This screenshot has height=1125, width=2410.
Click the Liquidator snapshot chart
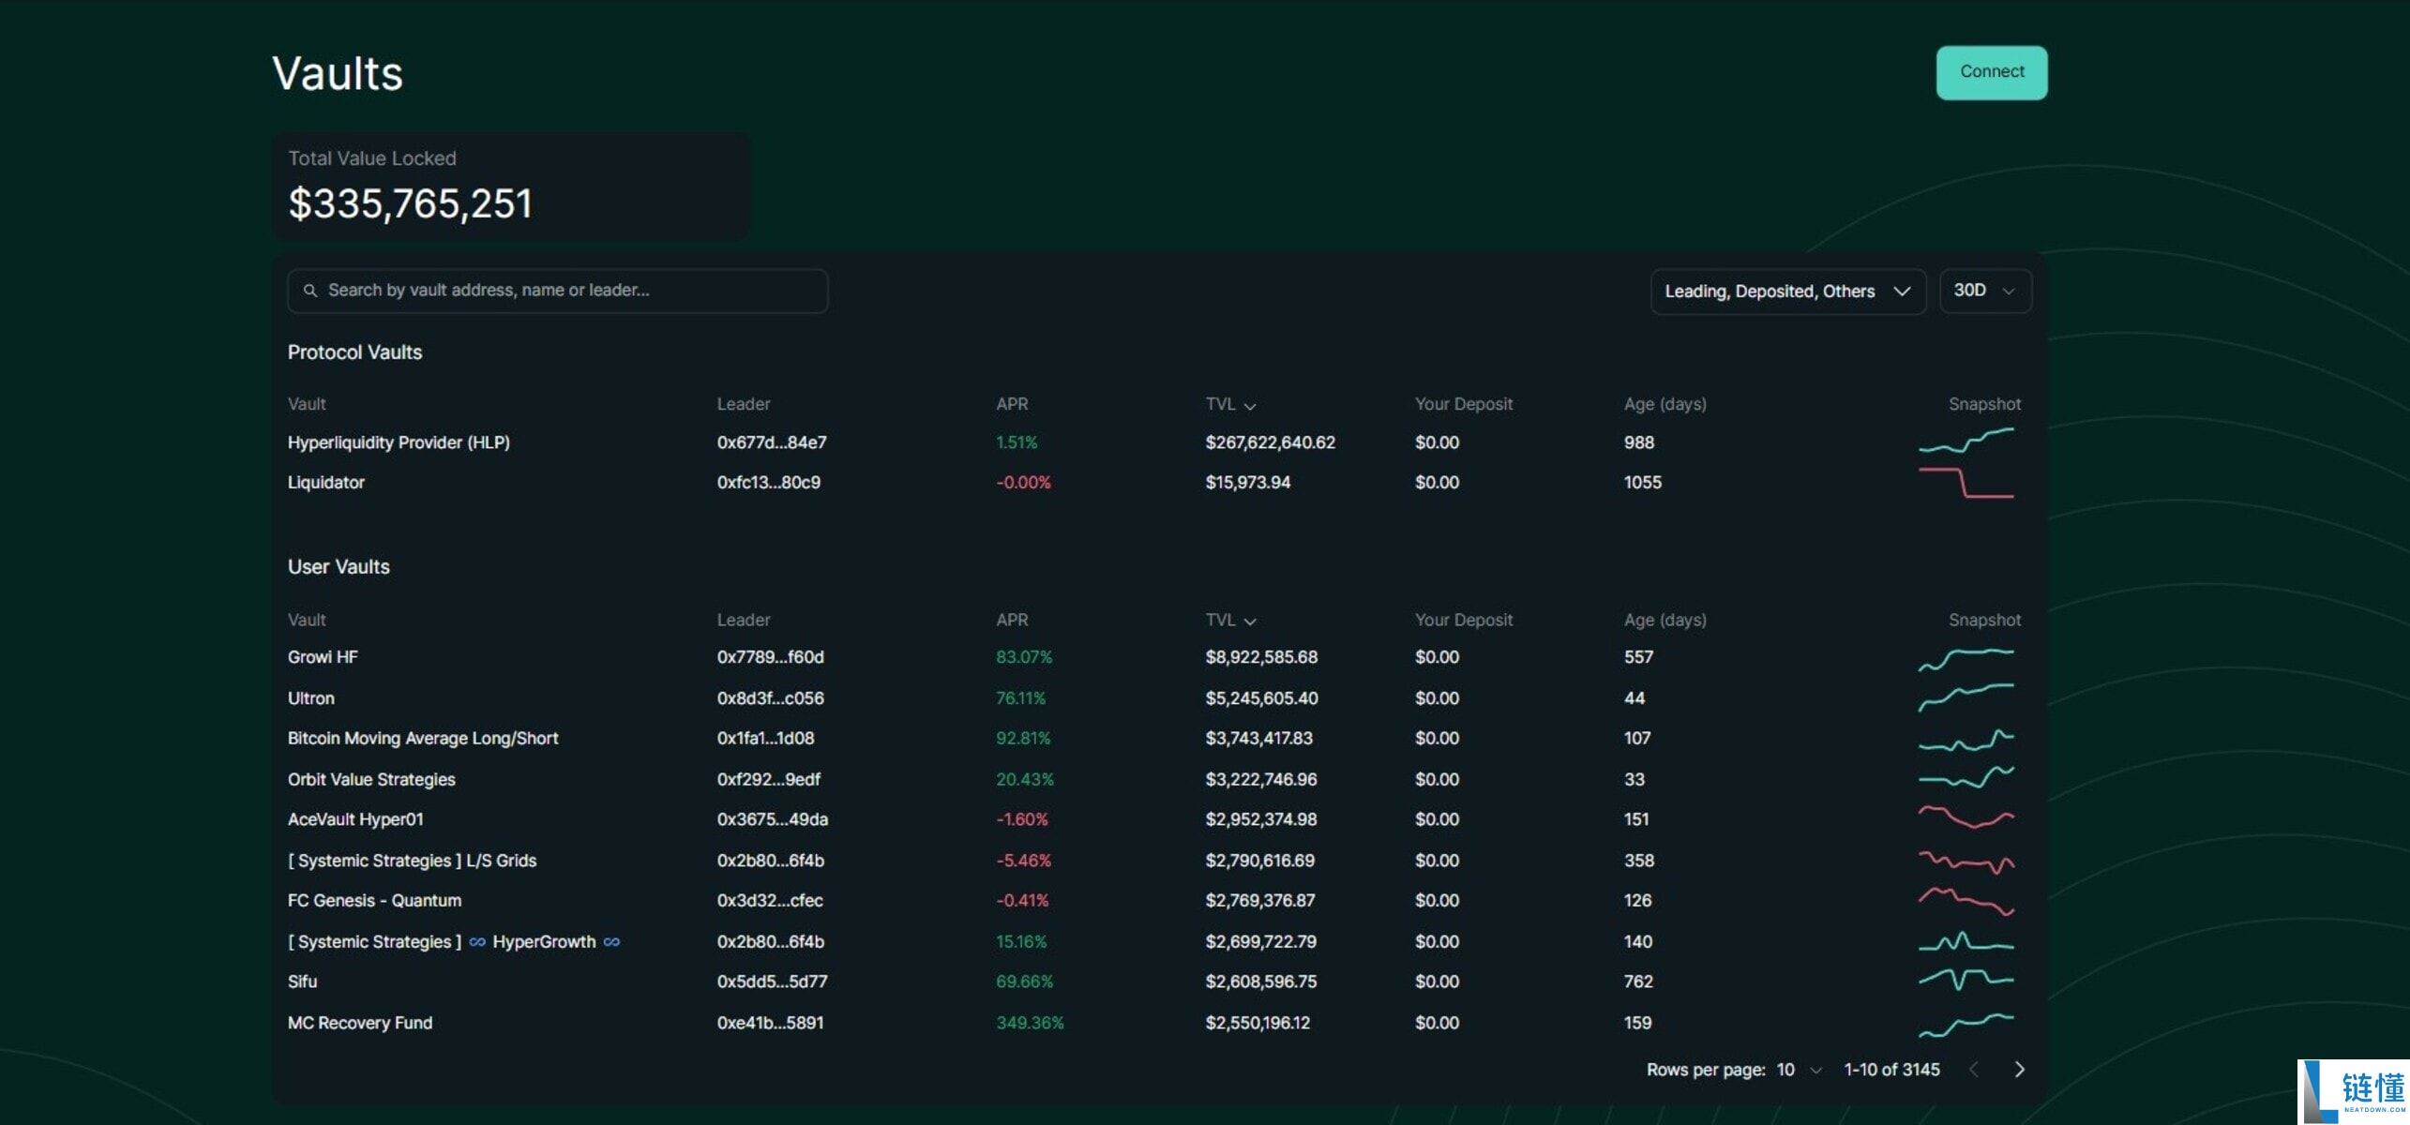[1966, 483]
